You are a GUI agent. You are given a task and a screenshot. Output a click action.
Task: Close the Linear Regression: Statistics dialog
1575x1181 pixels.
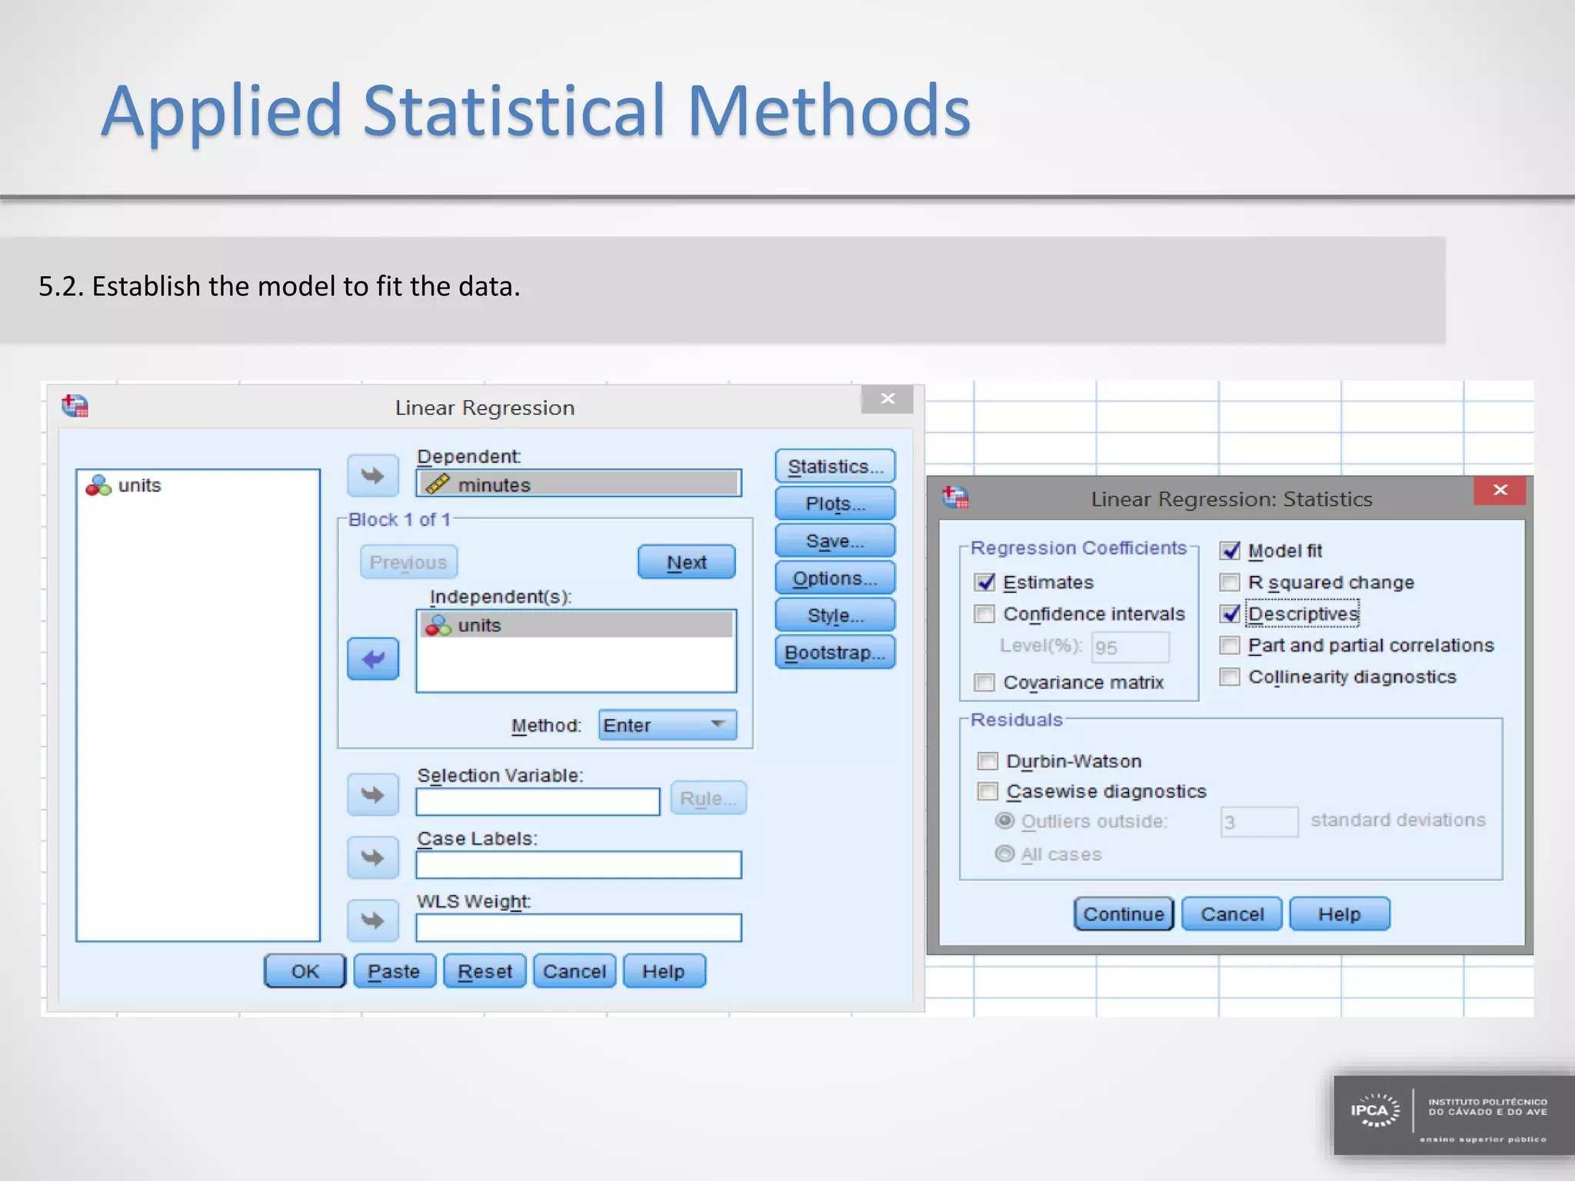[x=1500, y=490]
